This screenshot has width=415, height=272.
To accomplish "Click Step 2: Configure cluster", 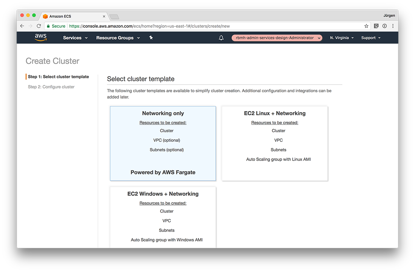I will point(51,87).
